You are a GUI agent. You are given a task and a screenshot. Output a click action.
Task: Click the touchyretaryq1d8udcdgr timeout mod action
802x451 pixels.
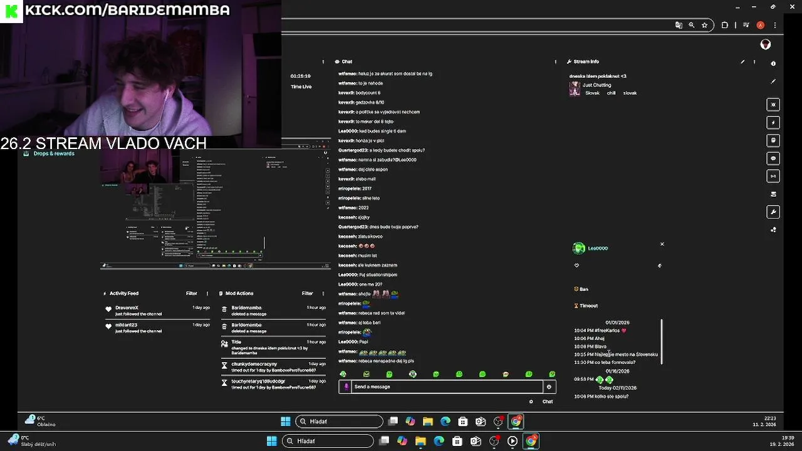[x=274, y=384]
